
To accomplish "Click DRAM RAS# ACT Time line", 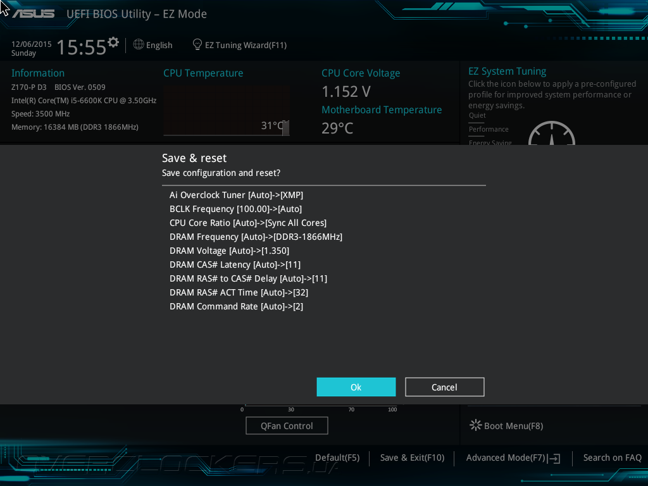I will click(x=239, y=292).
